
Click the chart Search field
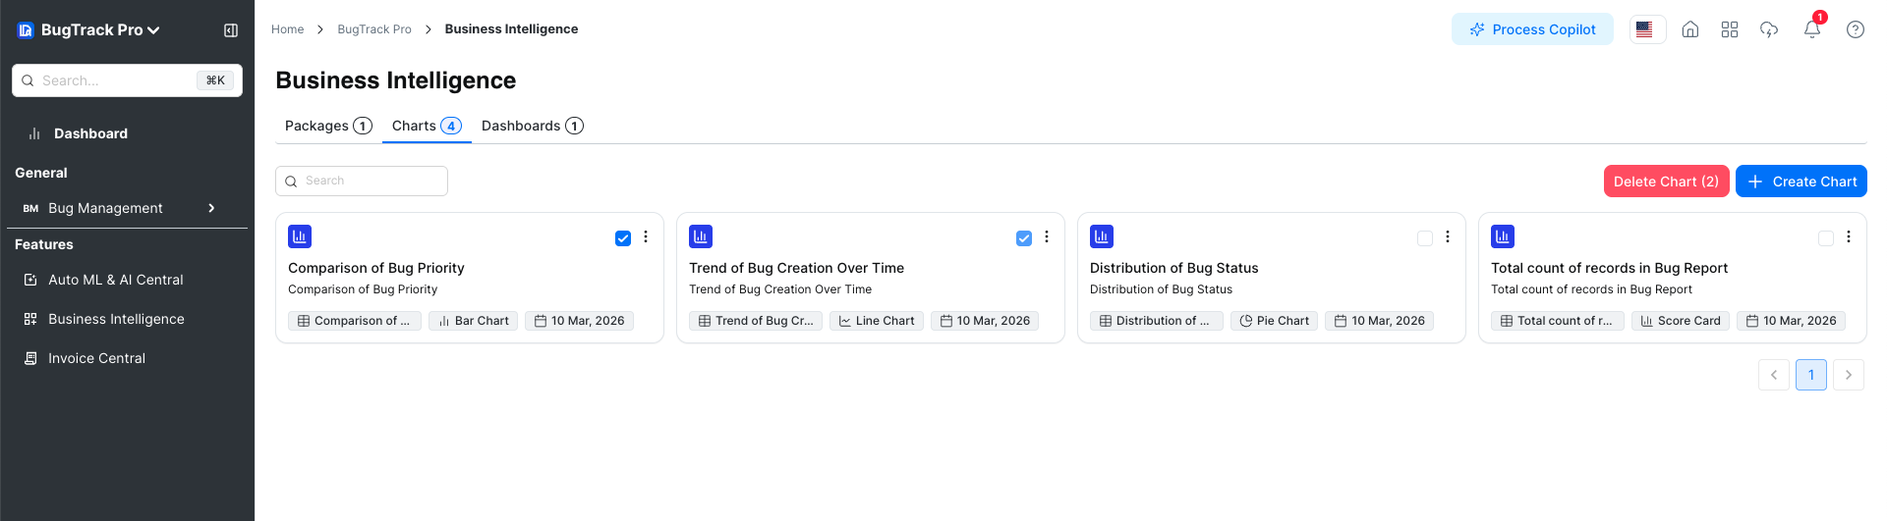click(362, 181)
